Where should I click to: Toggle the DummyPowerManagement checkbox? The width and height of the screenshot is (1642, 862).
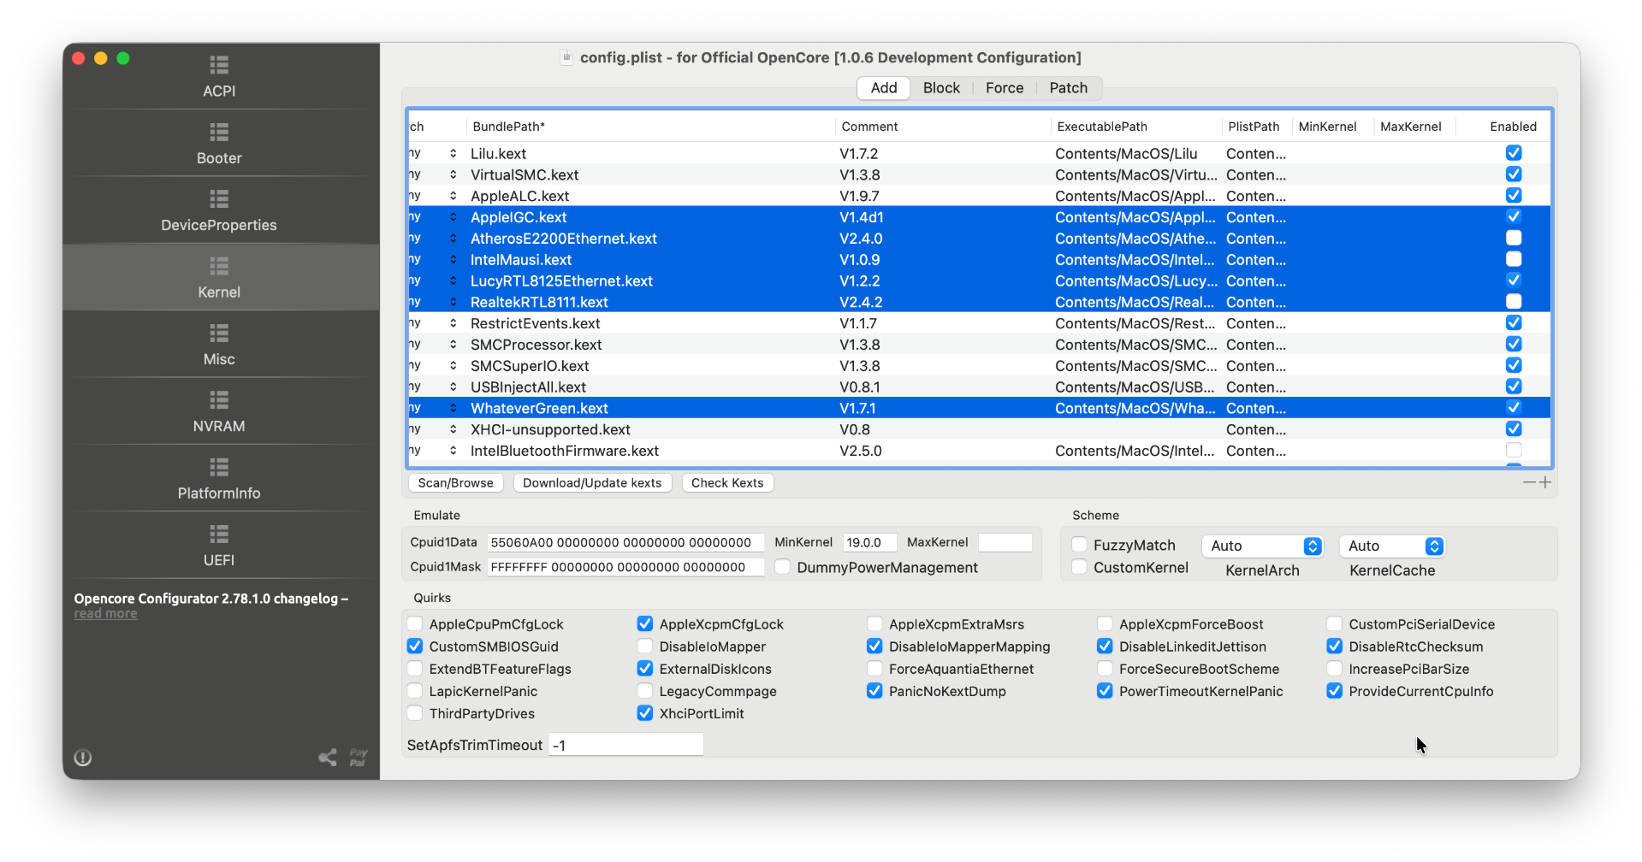(x=782, y=567)
